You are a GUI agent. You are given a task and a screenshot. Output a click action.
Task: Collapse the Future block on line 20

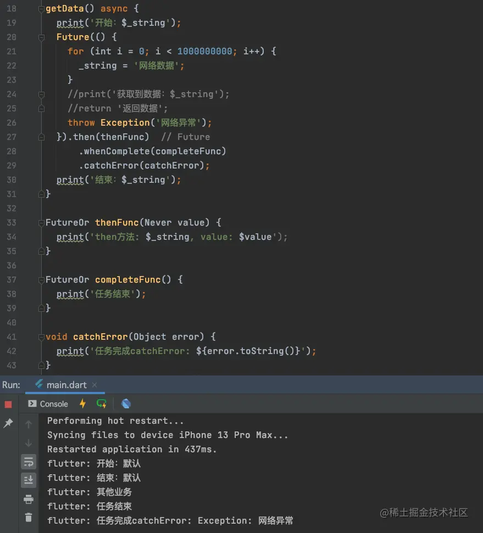point(41,37)
